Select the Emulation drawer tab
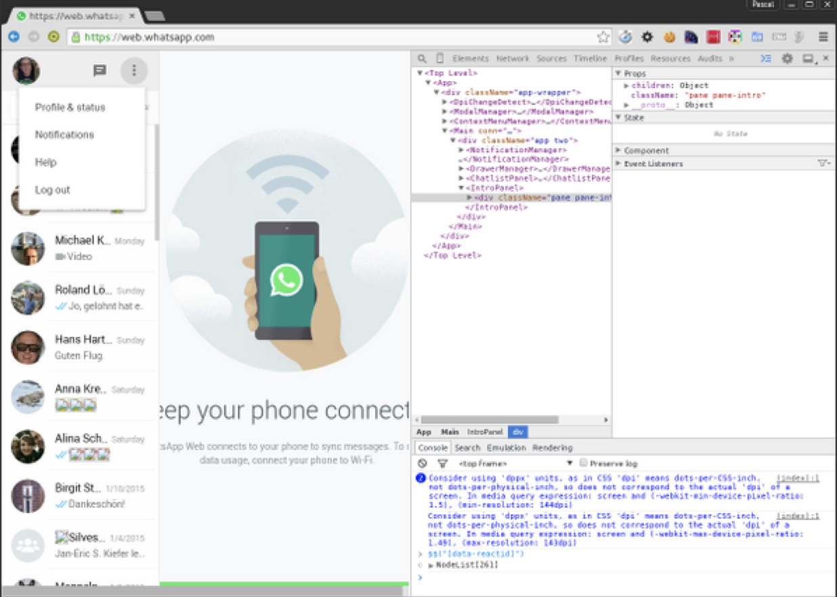The height and width of the screenshot is (597, 837). click(506, 448)
